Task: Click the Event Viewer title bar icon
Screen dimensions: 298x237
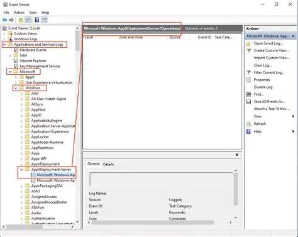Action: (x=5, y=4)
